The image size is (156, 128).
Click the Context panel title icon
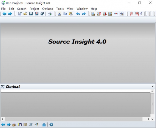point(2,87)
